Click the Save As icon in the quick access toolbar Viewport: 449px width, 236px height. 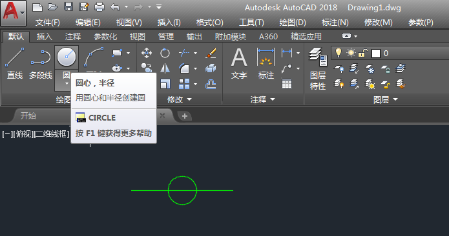pyautogui.click(x=83, y=7)
